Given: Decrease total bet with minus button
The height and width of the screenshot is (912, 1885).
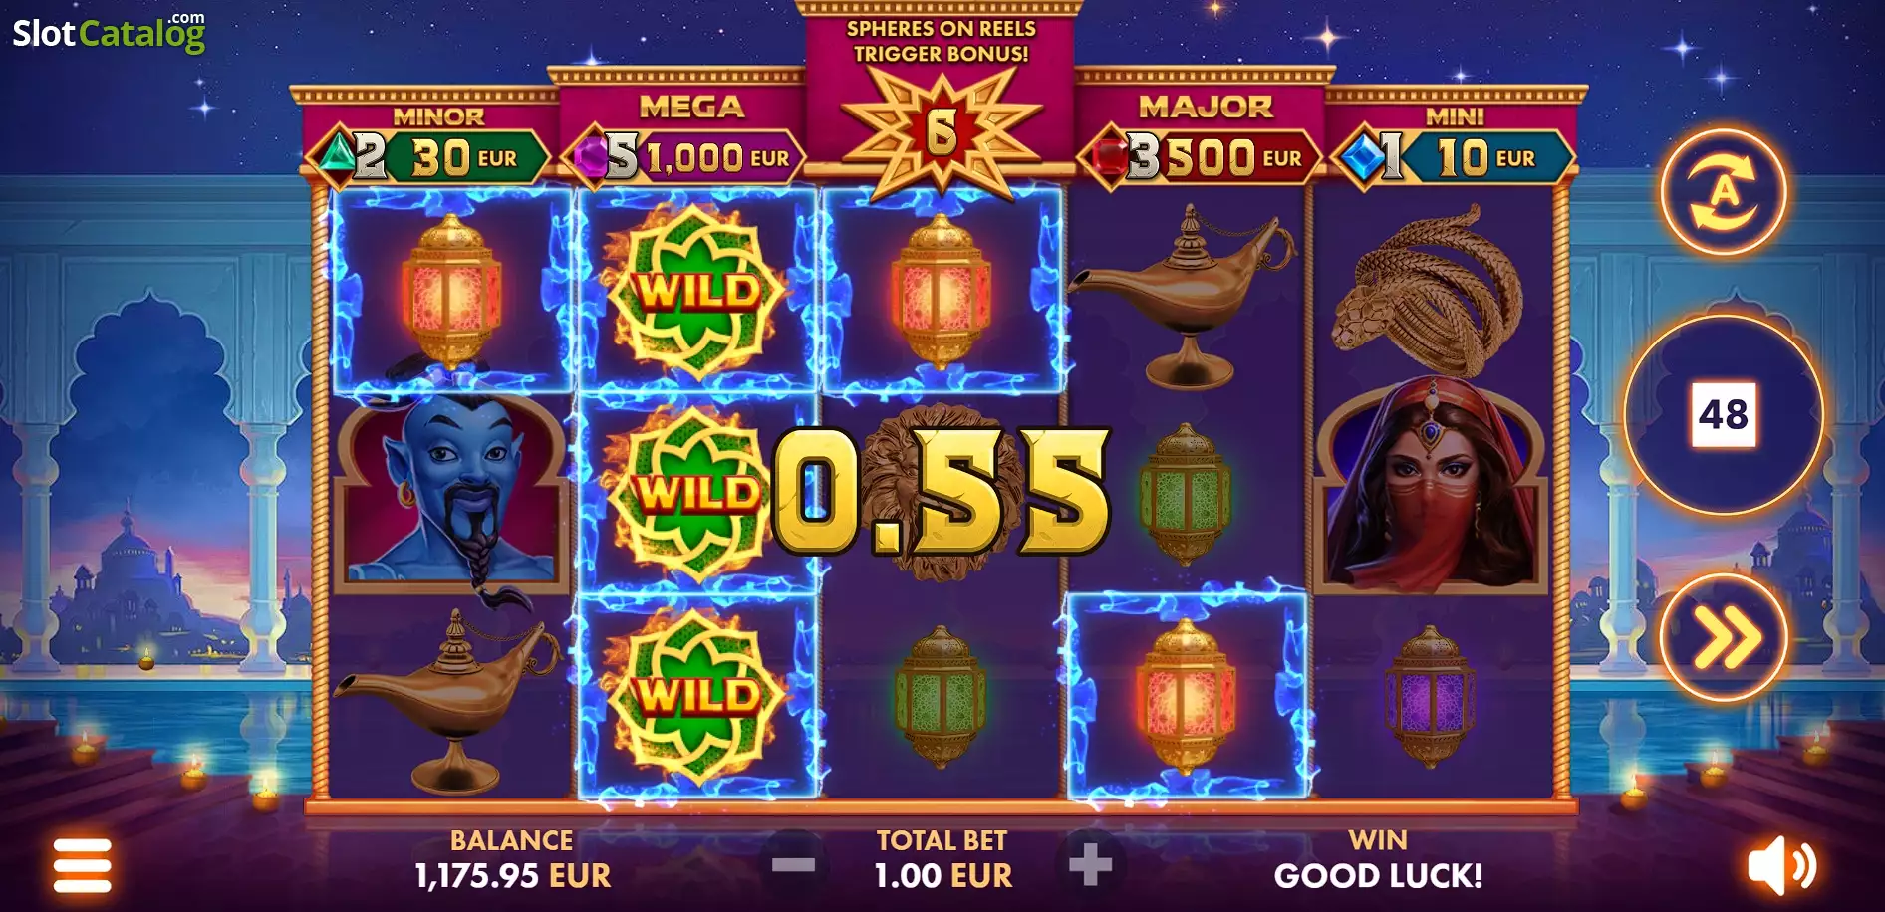Looking at the screenshot, I should [793, 864].
